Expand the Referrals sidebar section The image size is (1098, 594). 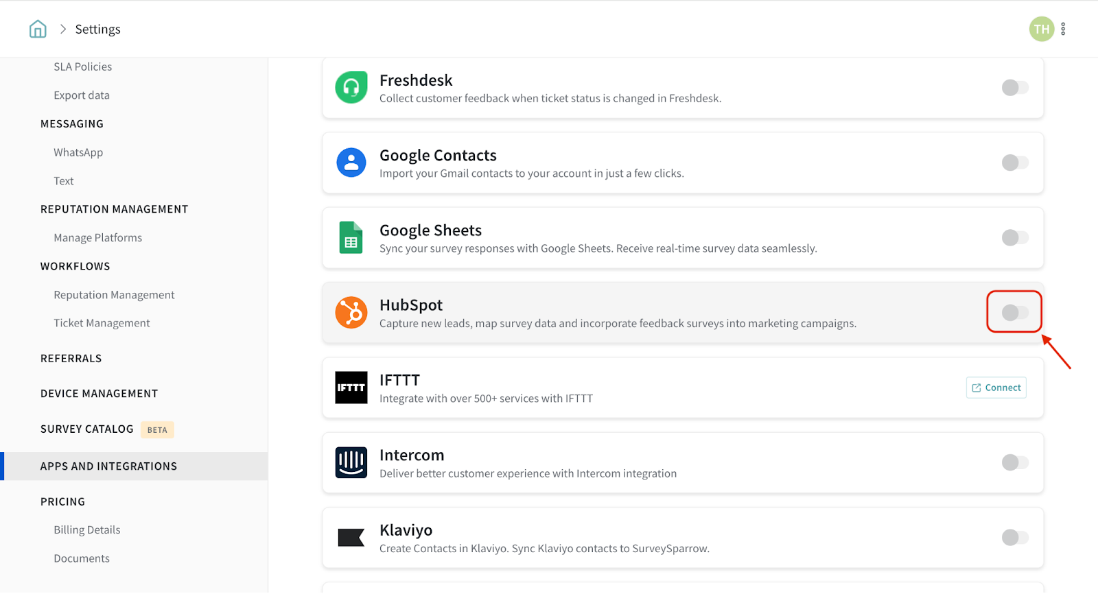tap(71, 359)
